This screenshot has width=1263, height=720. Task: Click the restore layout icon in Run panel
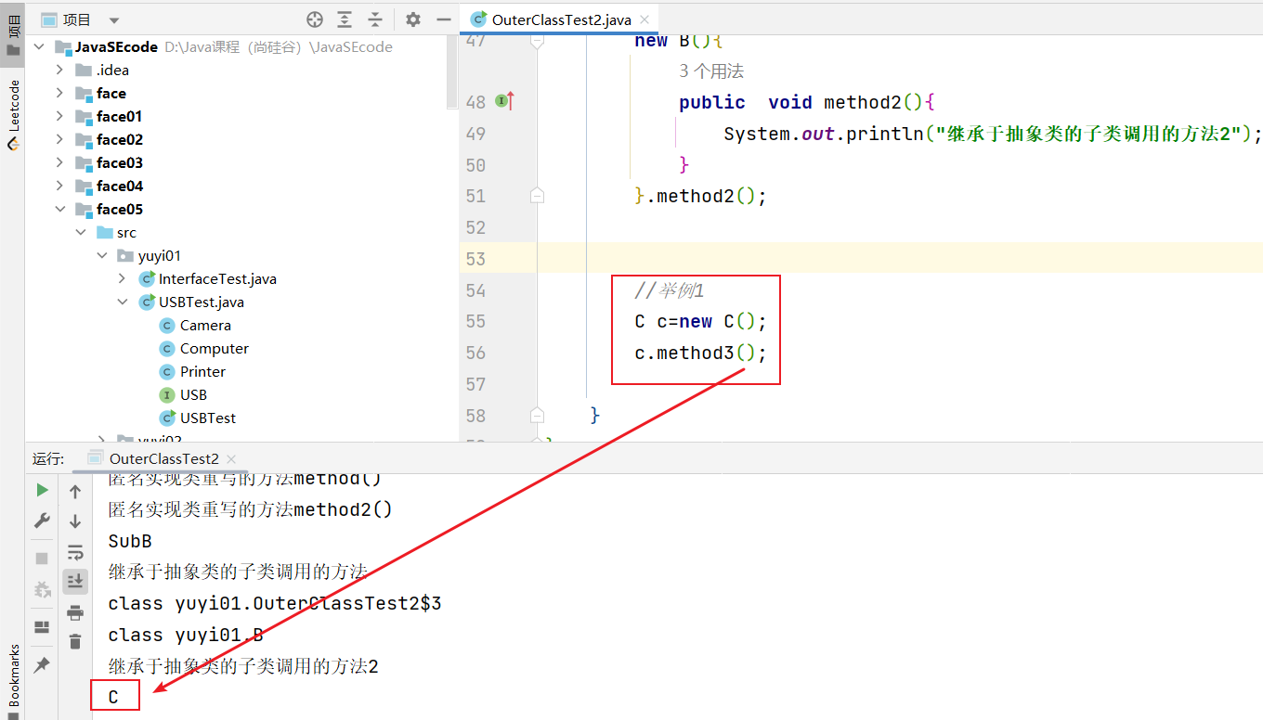42,627
